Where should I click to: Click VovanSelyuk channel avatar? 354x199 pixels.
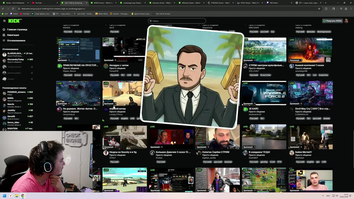click(x=59, y=109)
